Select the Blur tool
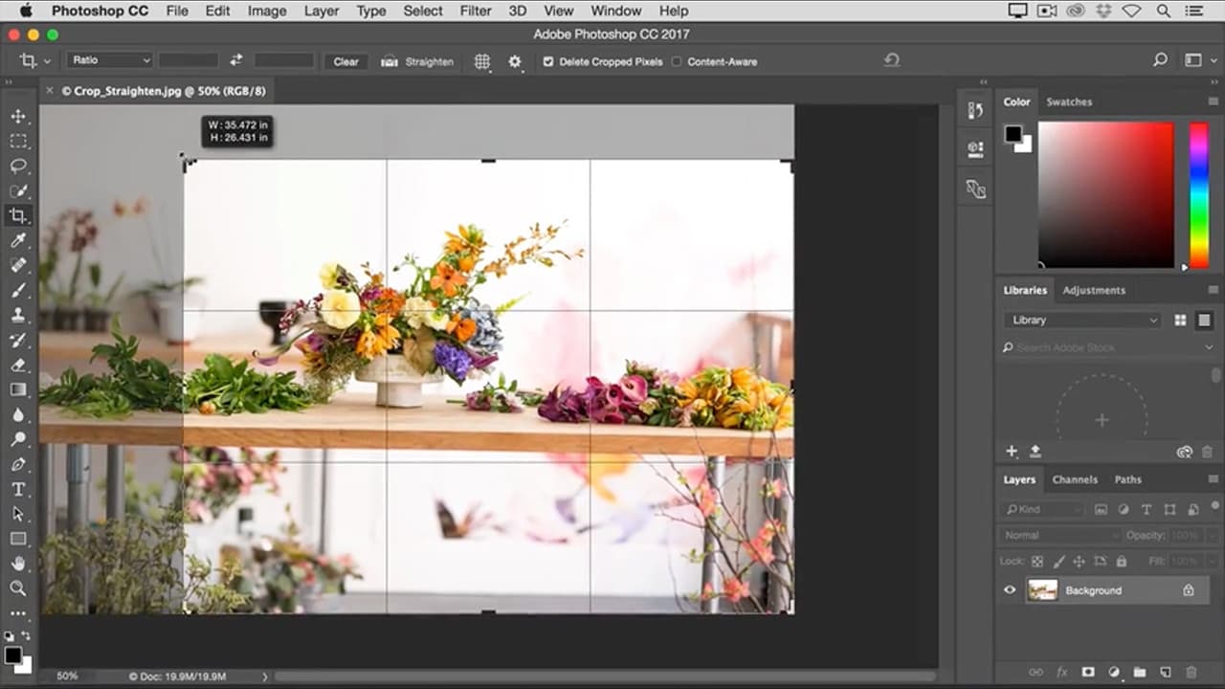The image size is (1225, 689). 18,414
